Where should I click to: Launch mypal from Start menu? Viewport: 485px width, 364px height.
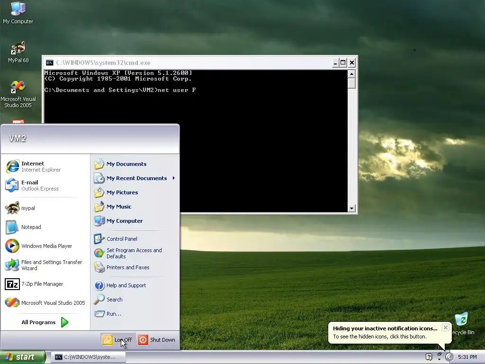(x=45, y=208)
